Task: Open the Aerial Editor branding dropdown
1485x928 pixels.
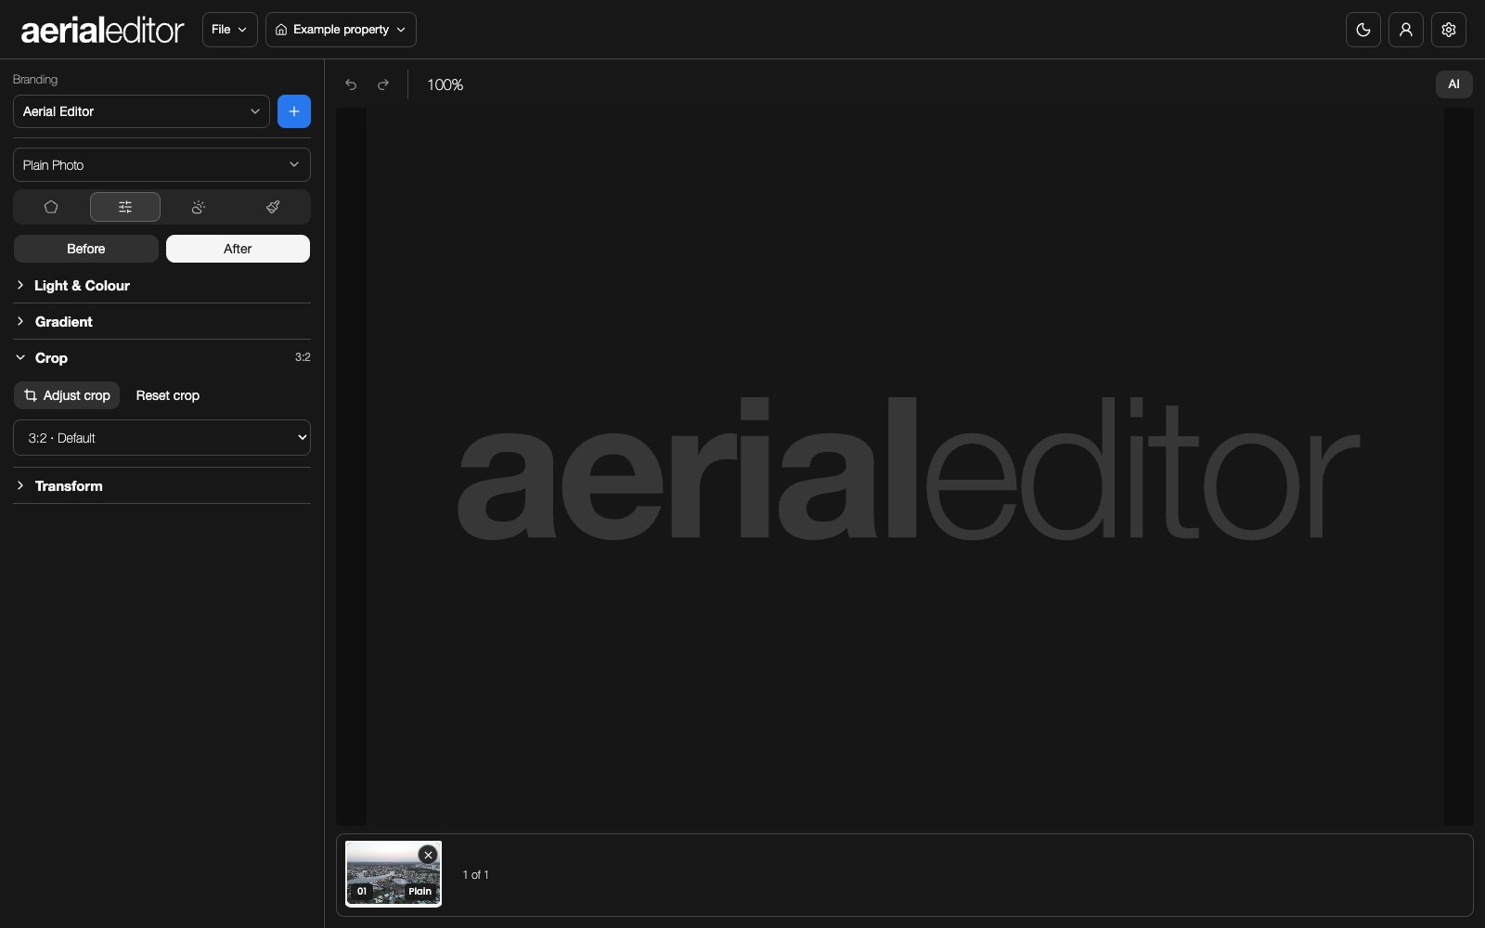Action: pyautogui.click(x=141, y=111)
